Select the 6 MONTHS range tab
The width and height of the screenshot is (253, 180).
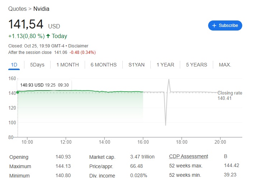point(103,65)
